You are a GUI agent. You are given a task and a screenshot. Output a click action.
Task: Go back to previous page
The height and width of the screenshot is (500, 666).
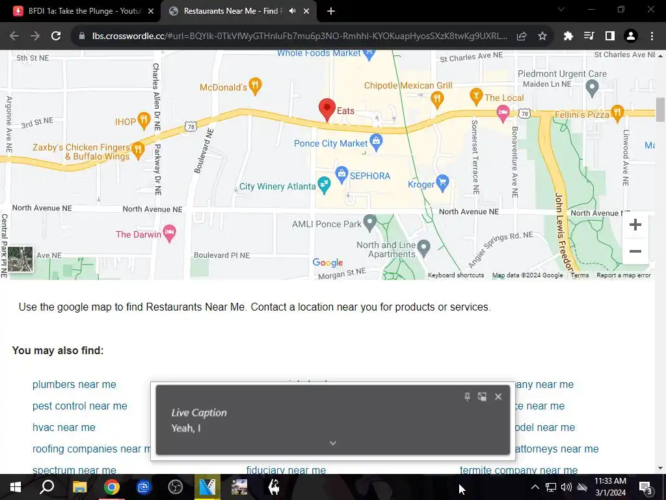[14, 36]
